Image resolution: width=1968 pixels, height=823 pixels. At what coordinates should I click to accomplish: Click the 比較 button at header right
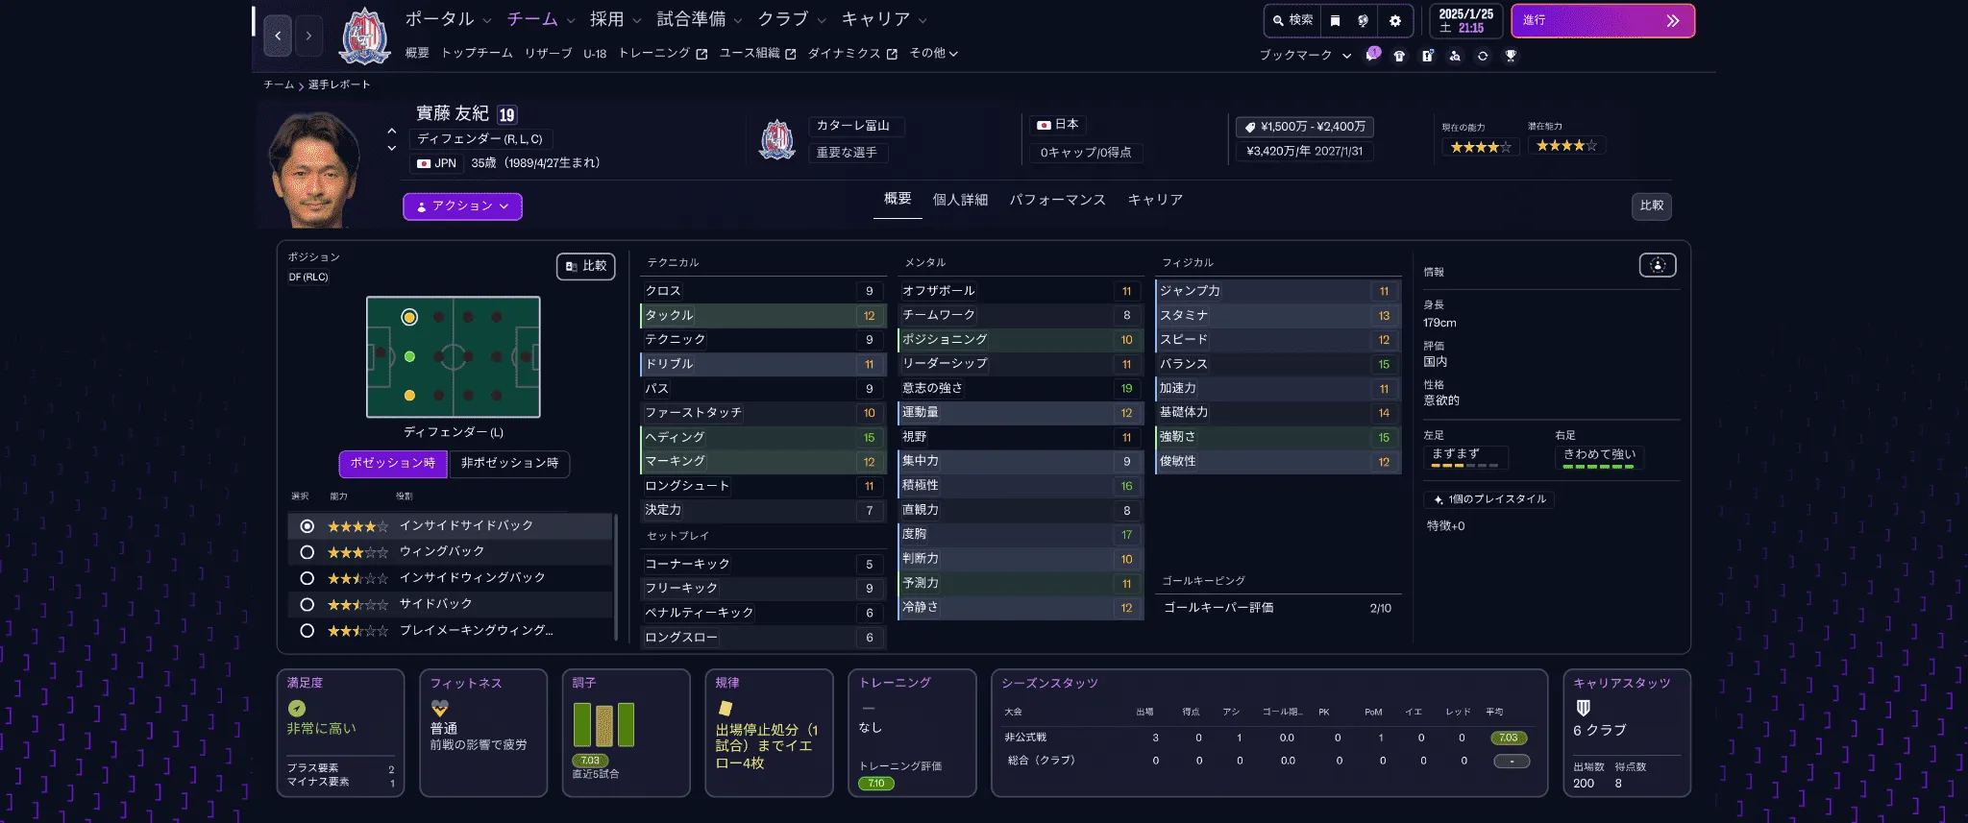[1652, 206]
